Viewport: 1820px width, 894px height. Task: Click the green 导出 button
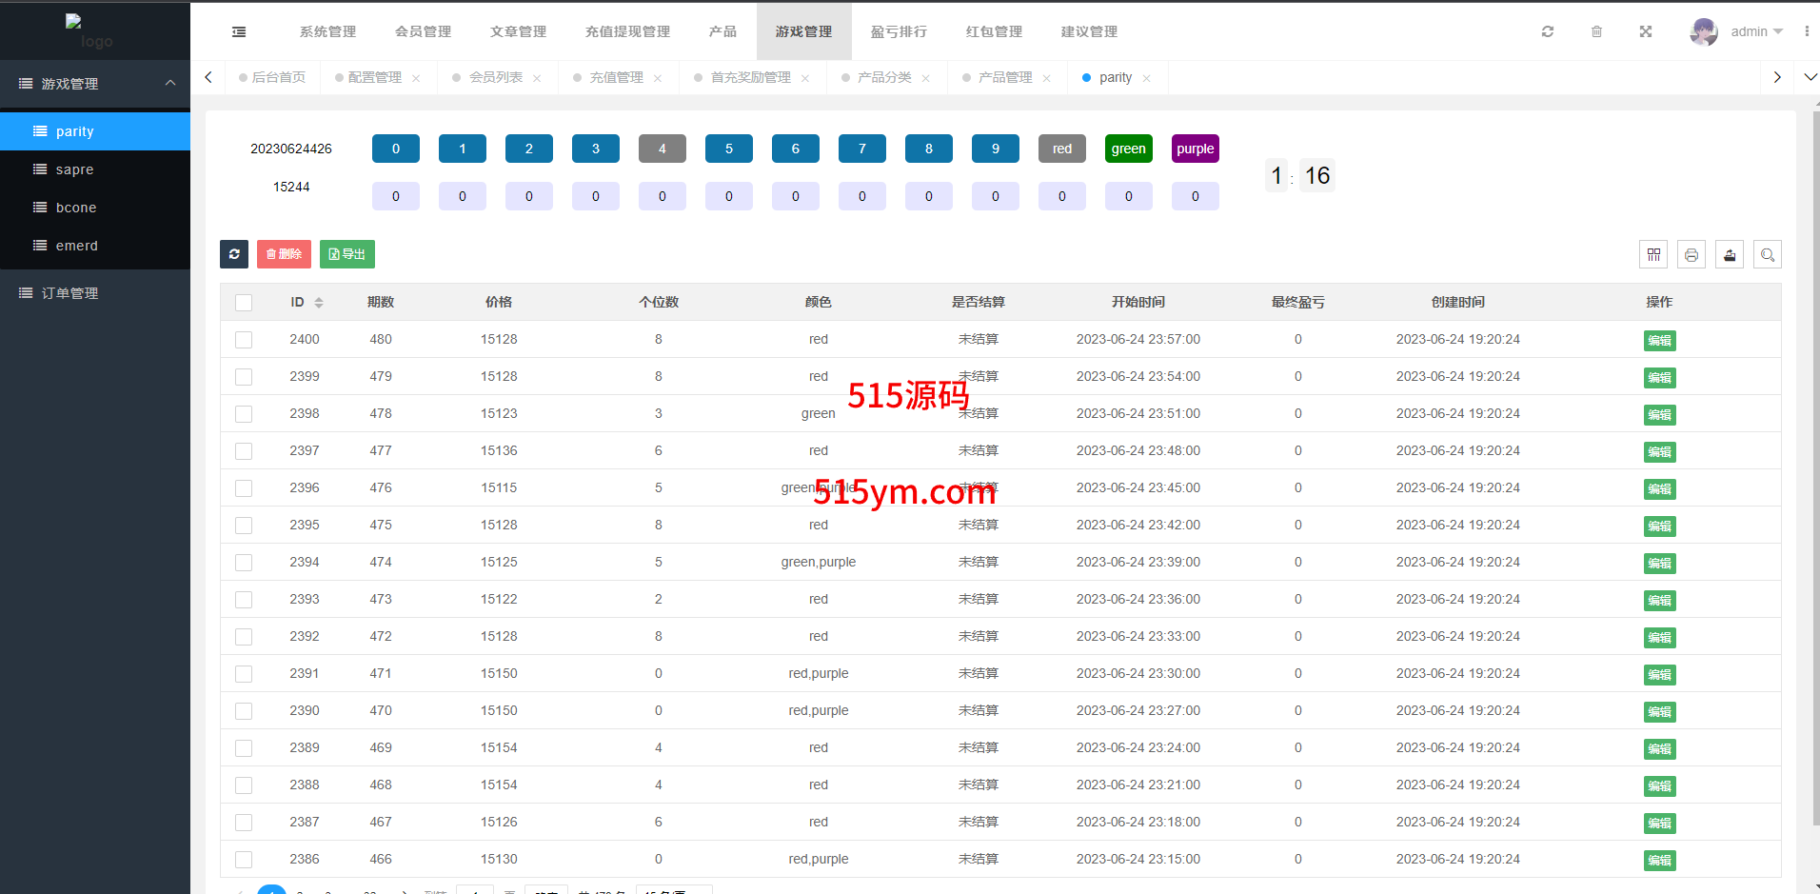click(x=347, y=254)
